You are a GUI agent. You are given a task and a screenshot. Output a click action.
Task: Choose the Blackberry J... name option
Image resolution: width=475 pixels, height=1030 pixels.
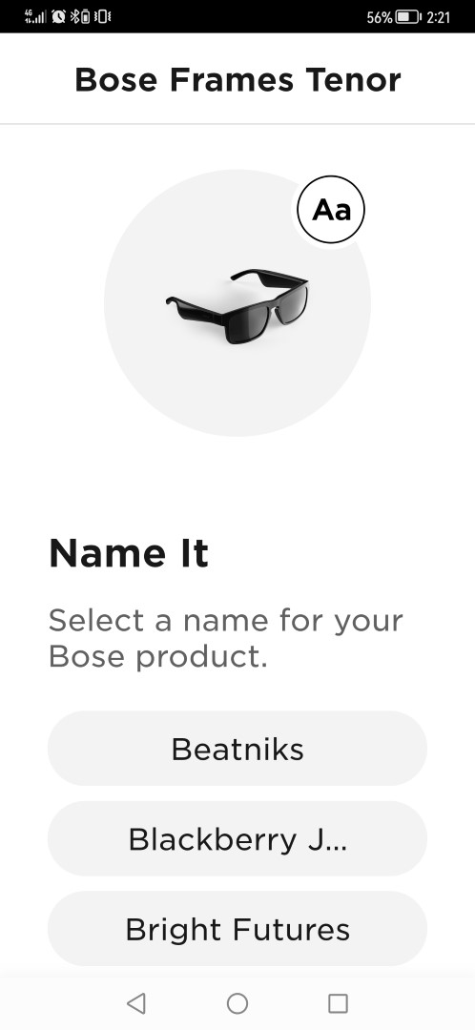pos(237,838)
